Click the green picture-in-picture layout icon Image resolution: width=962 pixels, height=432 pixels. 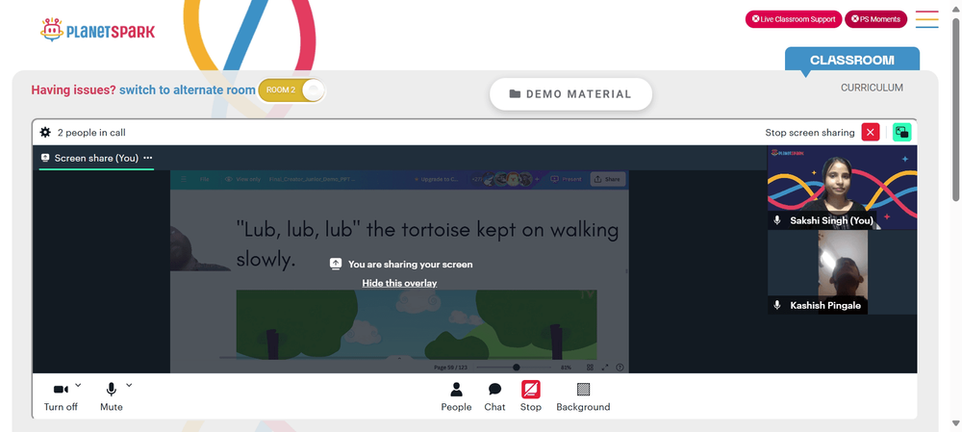point(902,132)
